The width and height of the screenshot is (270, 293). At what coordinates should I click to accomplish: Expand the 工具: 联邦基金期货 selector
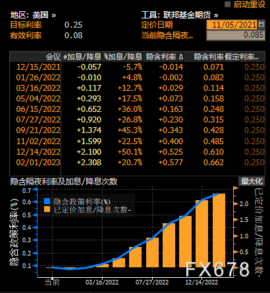180,15
